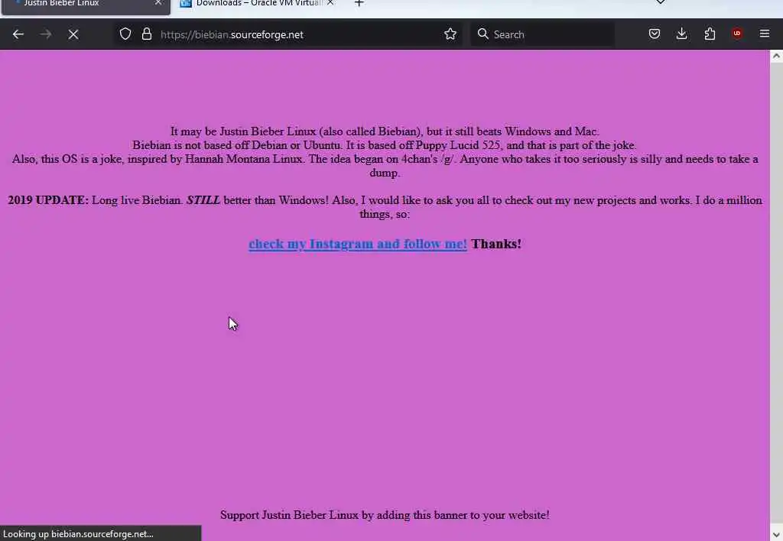Click the search magnifier icon
This screenshot has width=783, height=541.
pos(483,34)
